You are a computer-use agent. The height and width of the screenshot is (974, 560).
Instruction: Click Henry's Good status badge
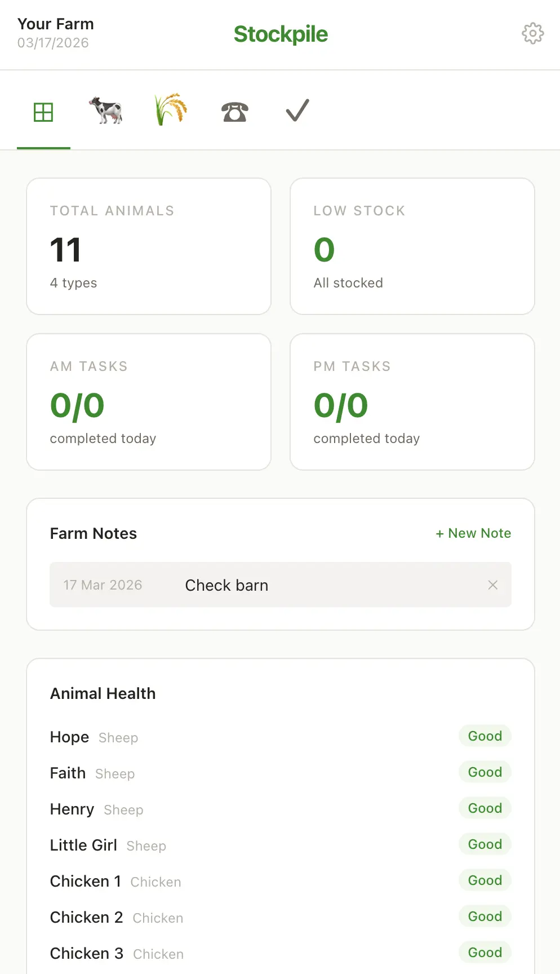pyautogui.click(x=485, y=808)
